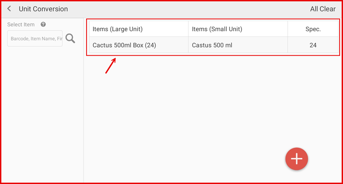The width and height of the screenshot is (343, 184).
Task: Click the search magnifier icon
Action: [x=70, y=39]
